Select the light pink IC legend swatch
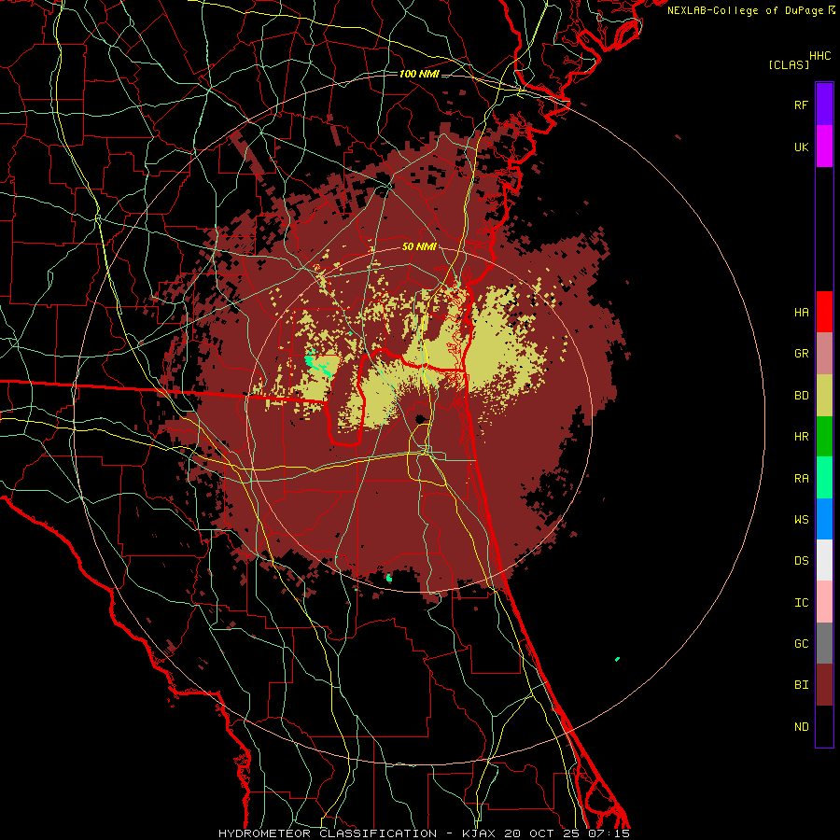Viewport: 840px width, 840px height. pos(824,602)
